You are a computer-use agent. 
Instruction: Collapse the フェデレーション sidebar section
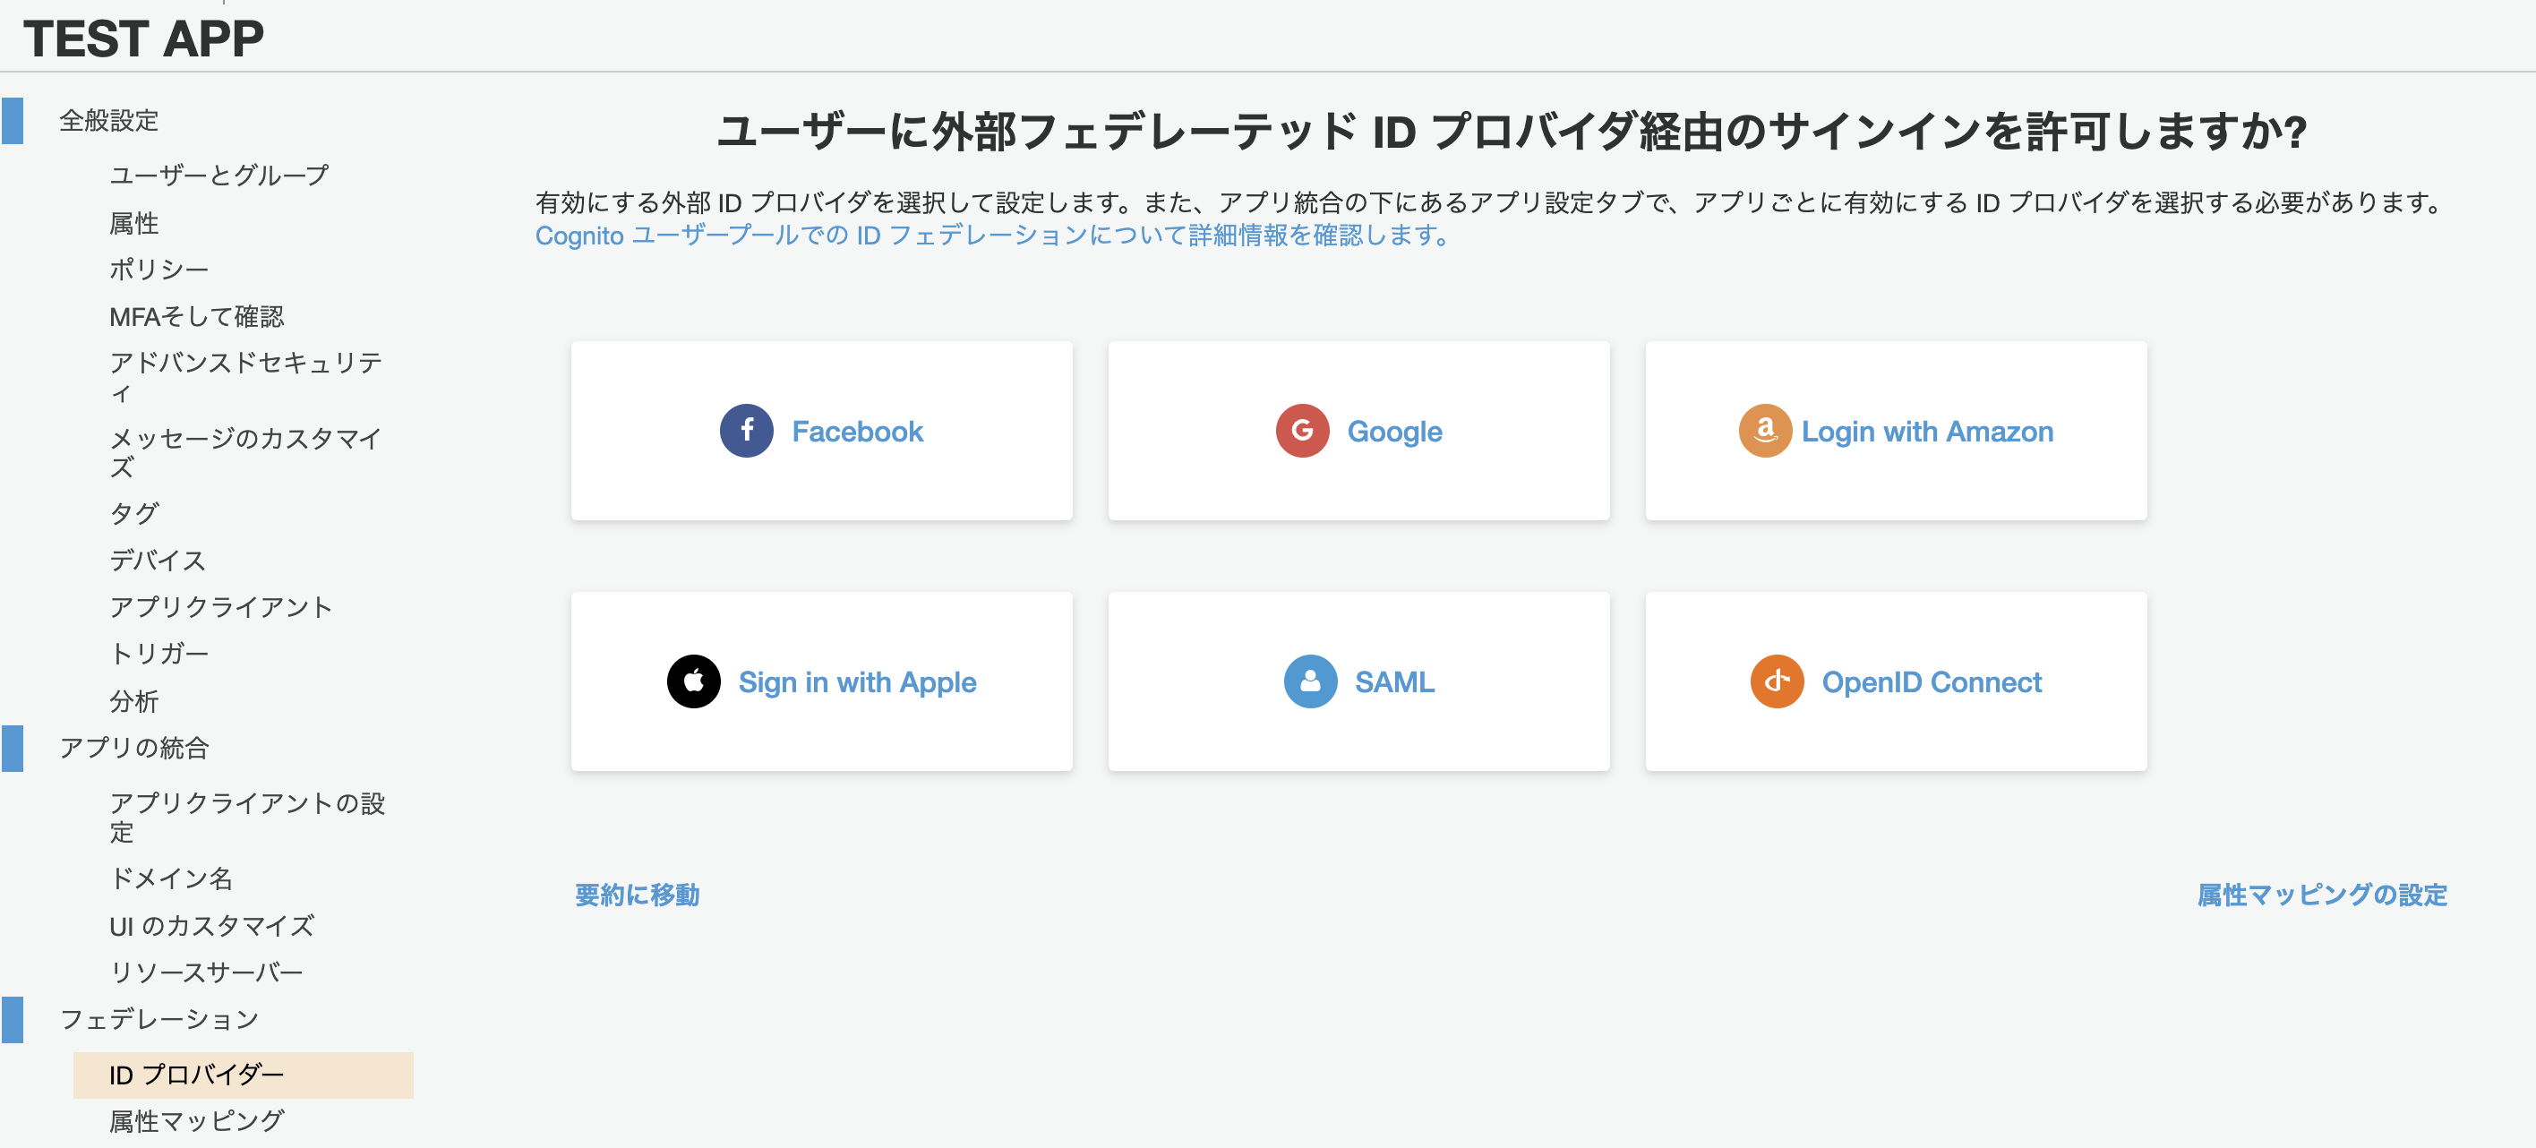point(158,1019)
